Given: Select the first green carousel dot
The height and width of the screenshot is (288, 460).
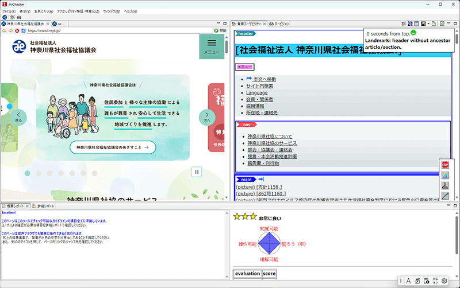Looking at the screenshot, I should tap(27, 173).
